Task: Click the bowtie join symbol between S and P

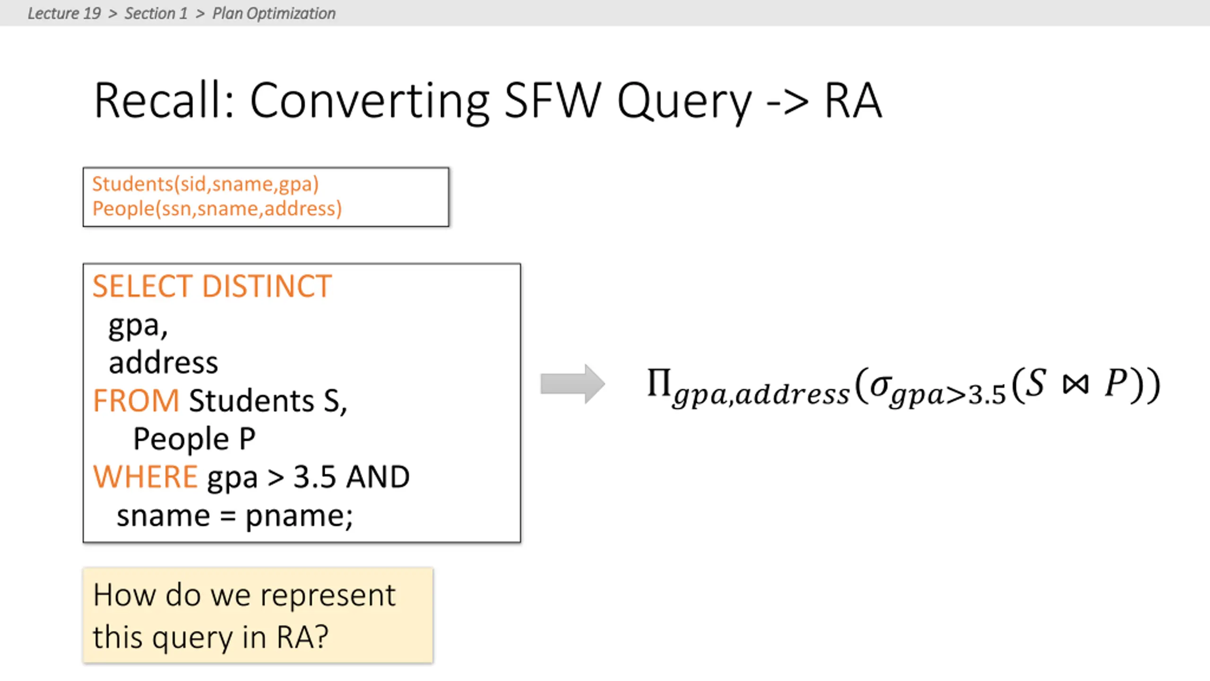Action: point(1075,384)
